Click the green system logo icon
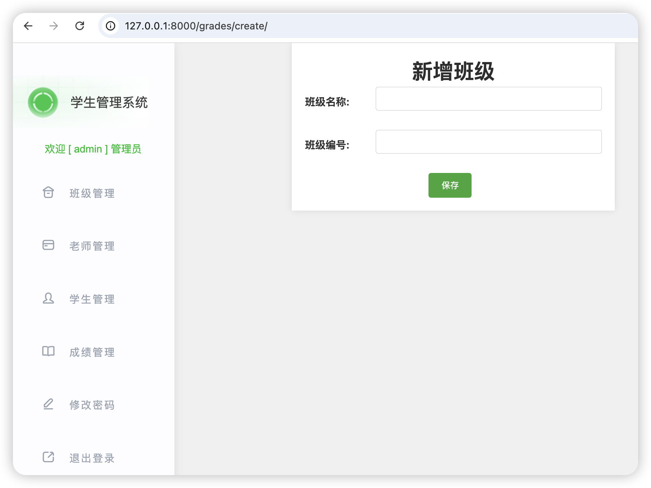 (x=43, y=103)
